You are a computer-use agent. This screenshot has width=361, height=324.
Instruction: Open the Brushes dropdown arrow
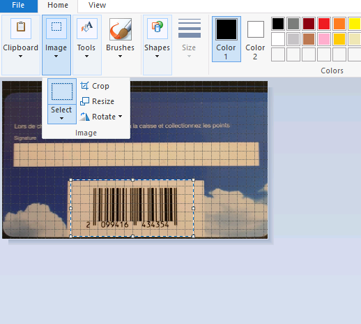click(x=120, y=56)
